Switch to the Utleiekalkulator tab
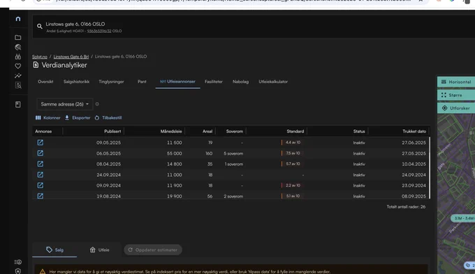Viewport: 475px width, 274px height. (x=273, y=82)
